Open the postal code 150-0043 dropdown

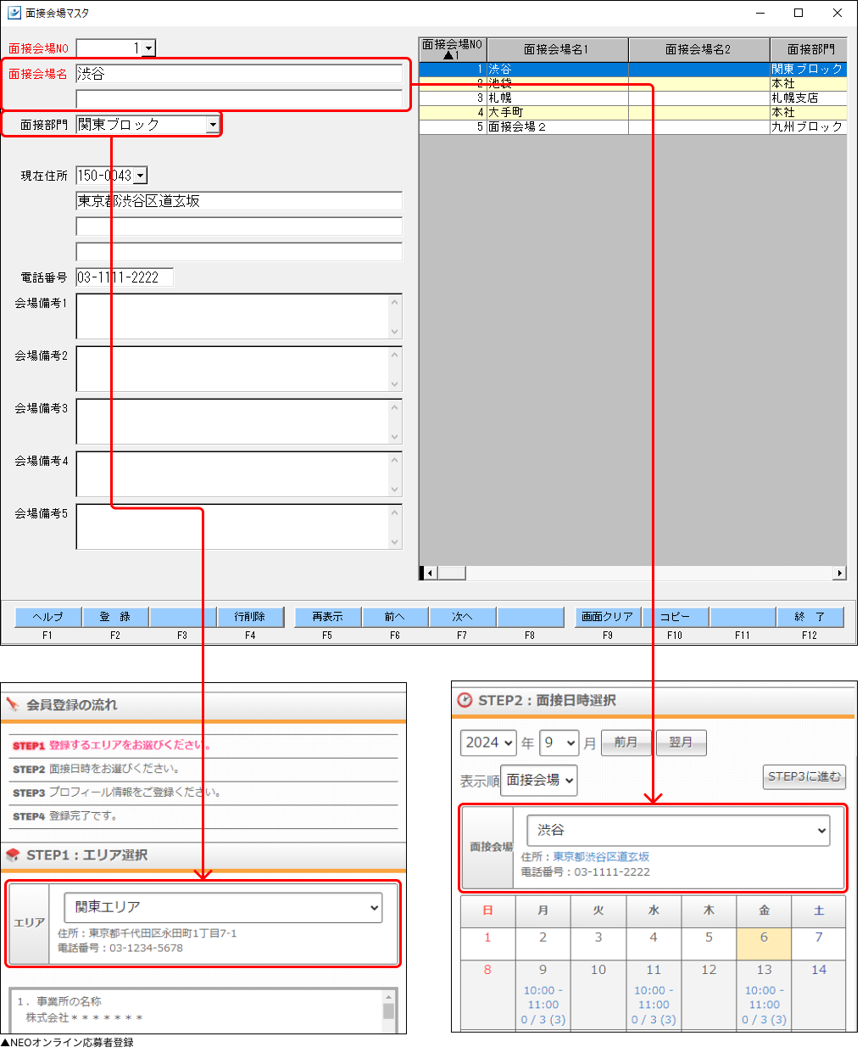141,176
